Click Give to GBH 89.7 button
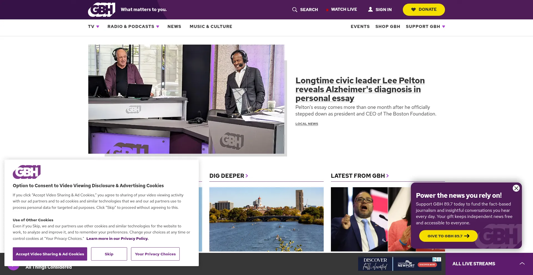This screenshot has width=533, height=275. tap(448, 236)
